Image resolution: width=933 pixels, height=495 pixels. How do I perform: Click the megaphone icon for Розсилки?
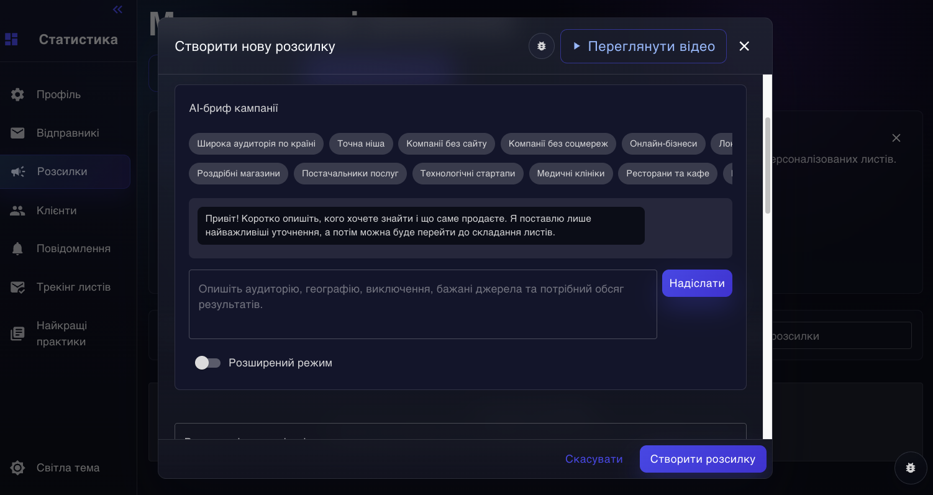click(x=17, y=171)
